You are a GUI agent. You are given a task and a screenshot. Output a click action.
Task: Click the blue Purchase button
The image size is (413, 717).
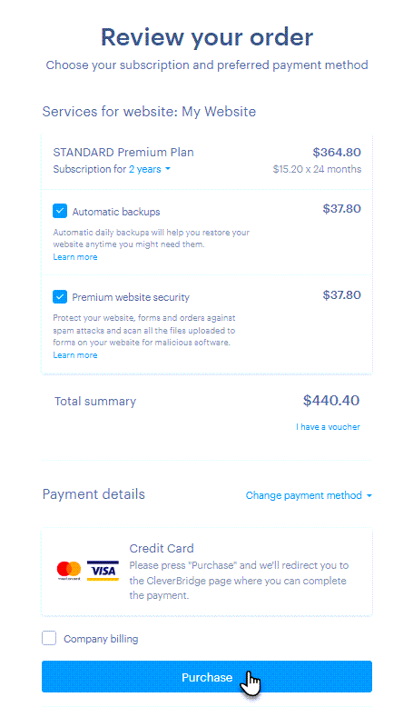click(x=207, y=677)
